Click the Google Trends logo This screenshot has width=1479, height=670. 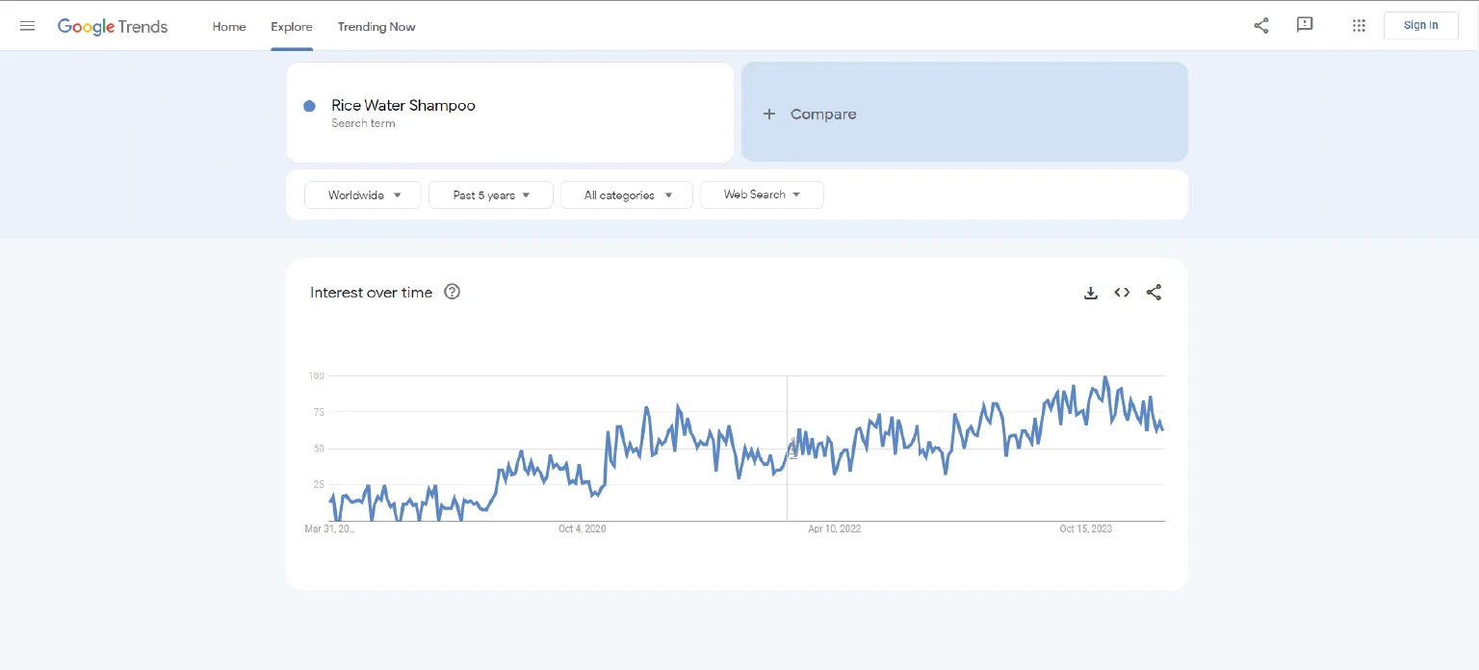(113, 26)
